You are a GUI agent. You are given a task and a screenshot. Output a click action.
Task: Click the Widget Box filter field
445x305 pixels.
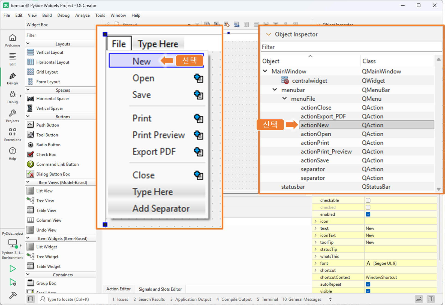(x=61, y=35)
